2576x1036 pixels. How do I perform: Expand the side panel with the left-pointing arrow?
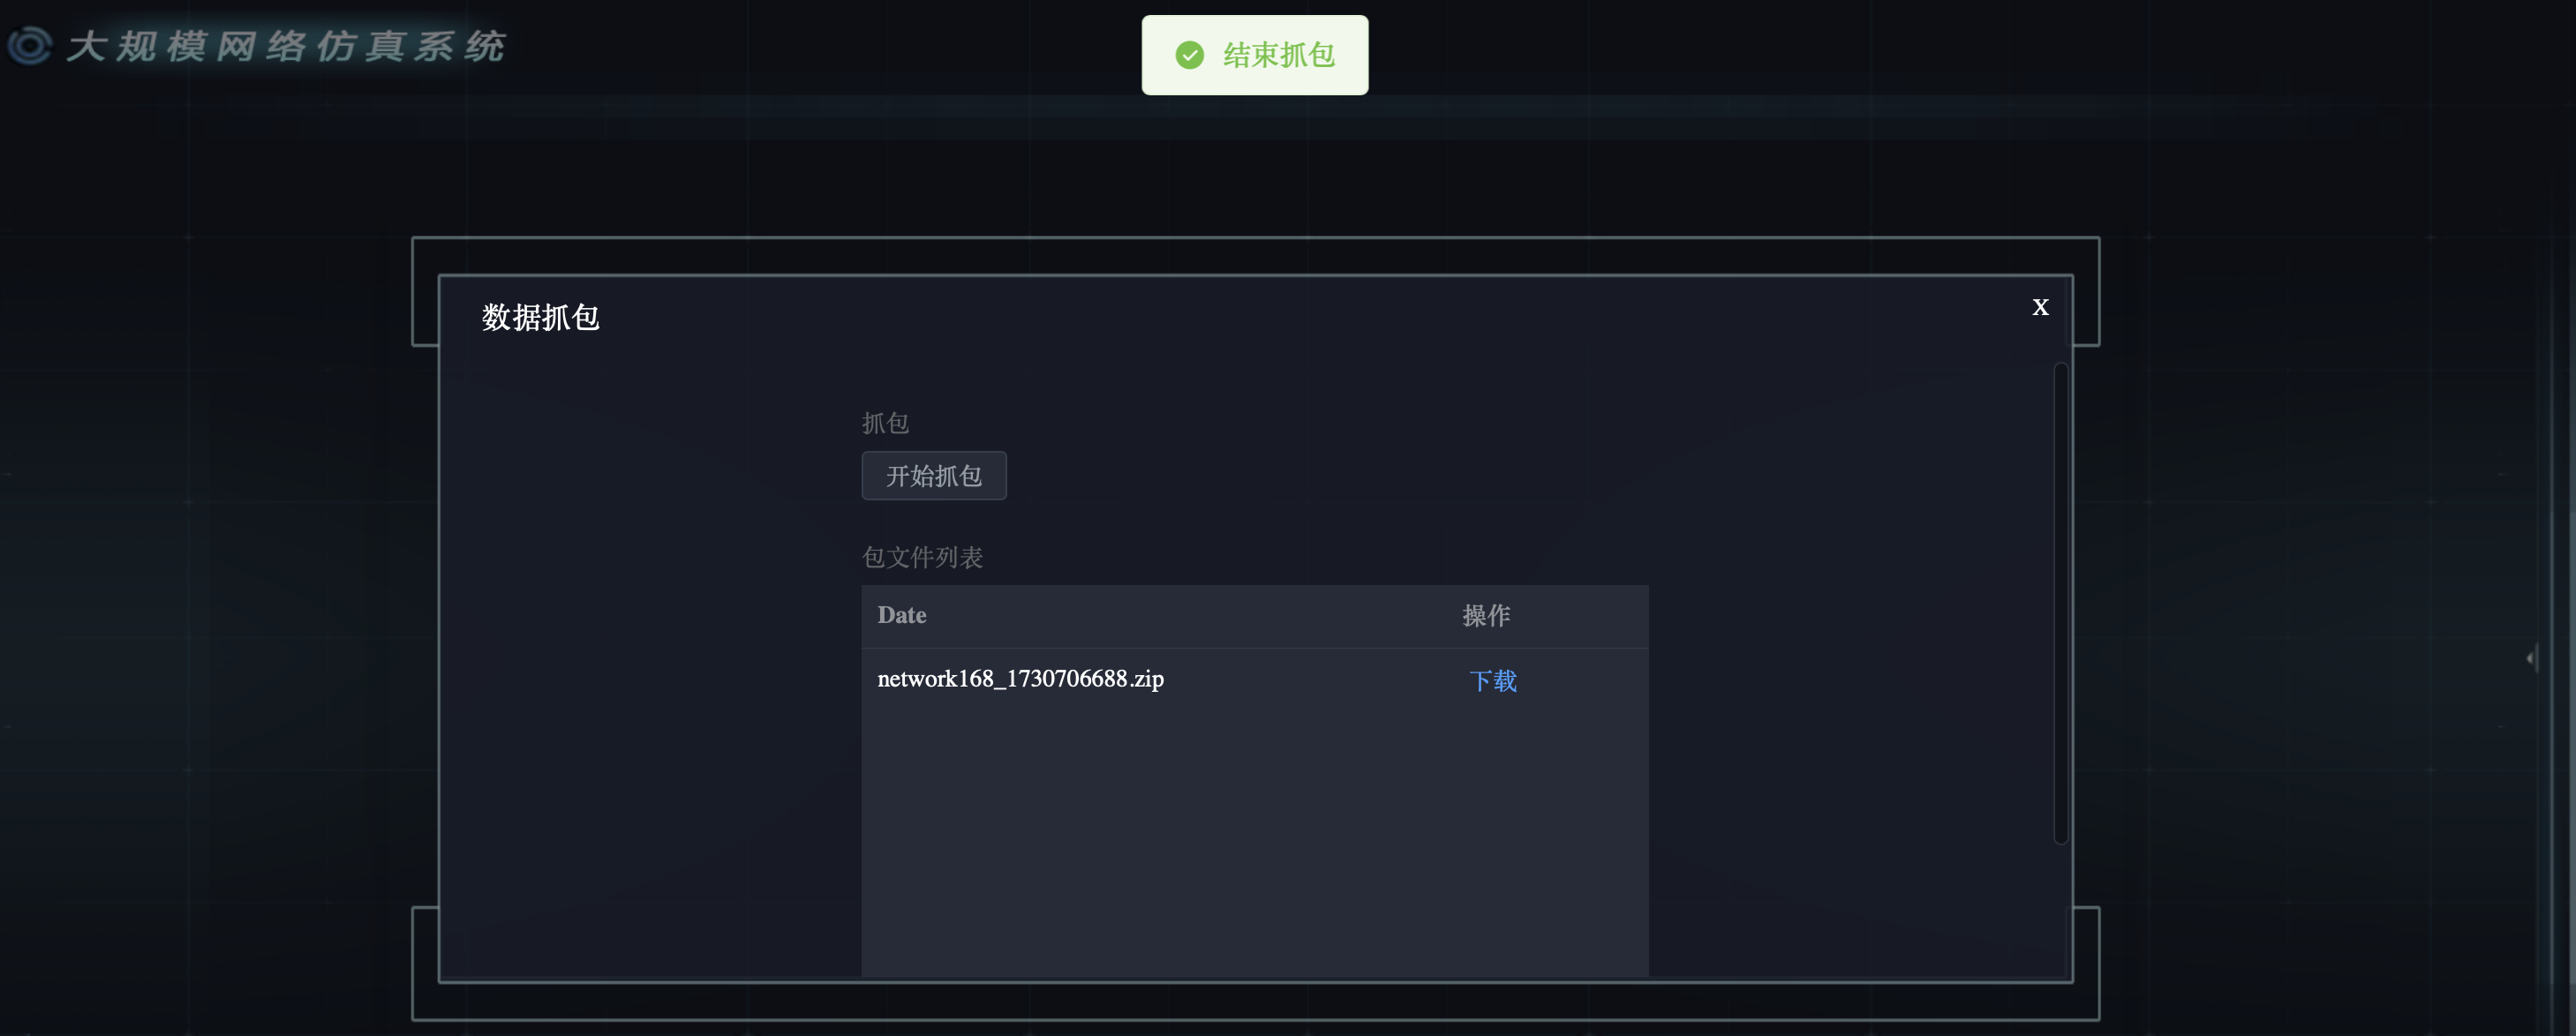click(x=2530, y=658)
